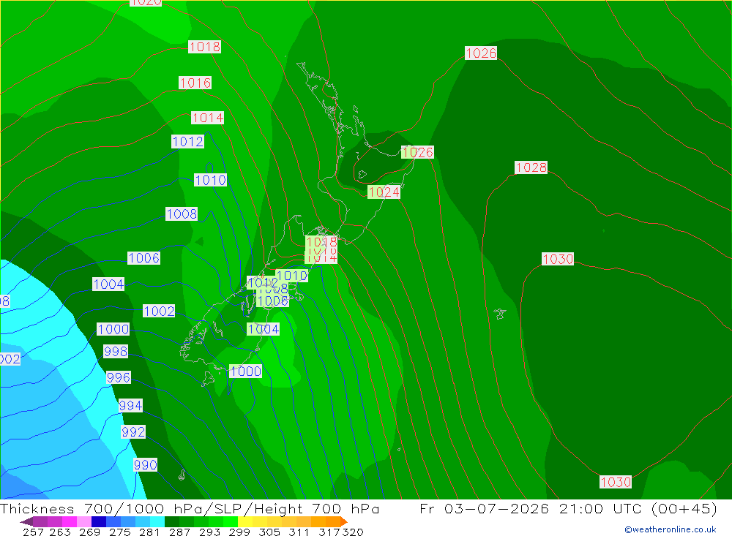Click the 1018 label with light green background
This screenshot has height=536, width=732.
pos(321,241)
